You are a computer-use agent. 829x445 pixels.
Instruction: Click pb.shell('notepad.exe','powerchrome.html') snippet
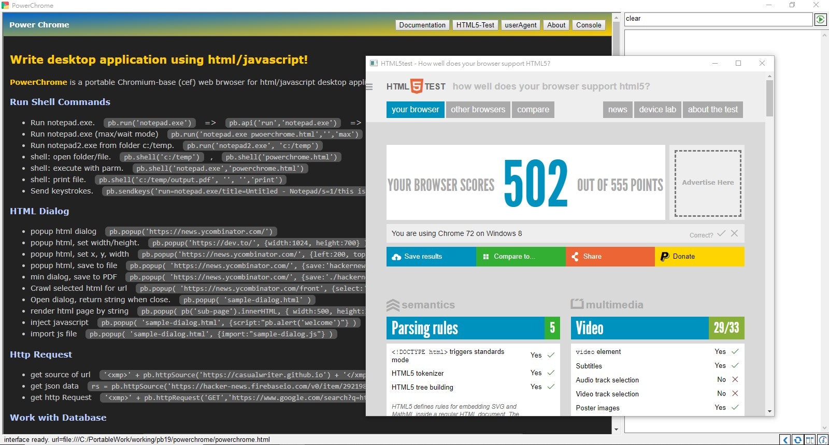tap(220, 169)
